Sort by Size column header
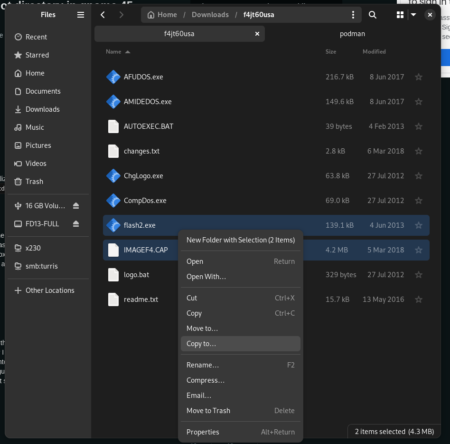Image resolution: width=450 pixels, height=444 pixels. [330, 52]
